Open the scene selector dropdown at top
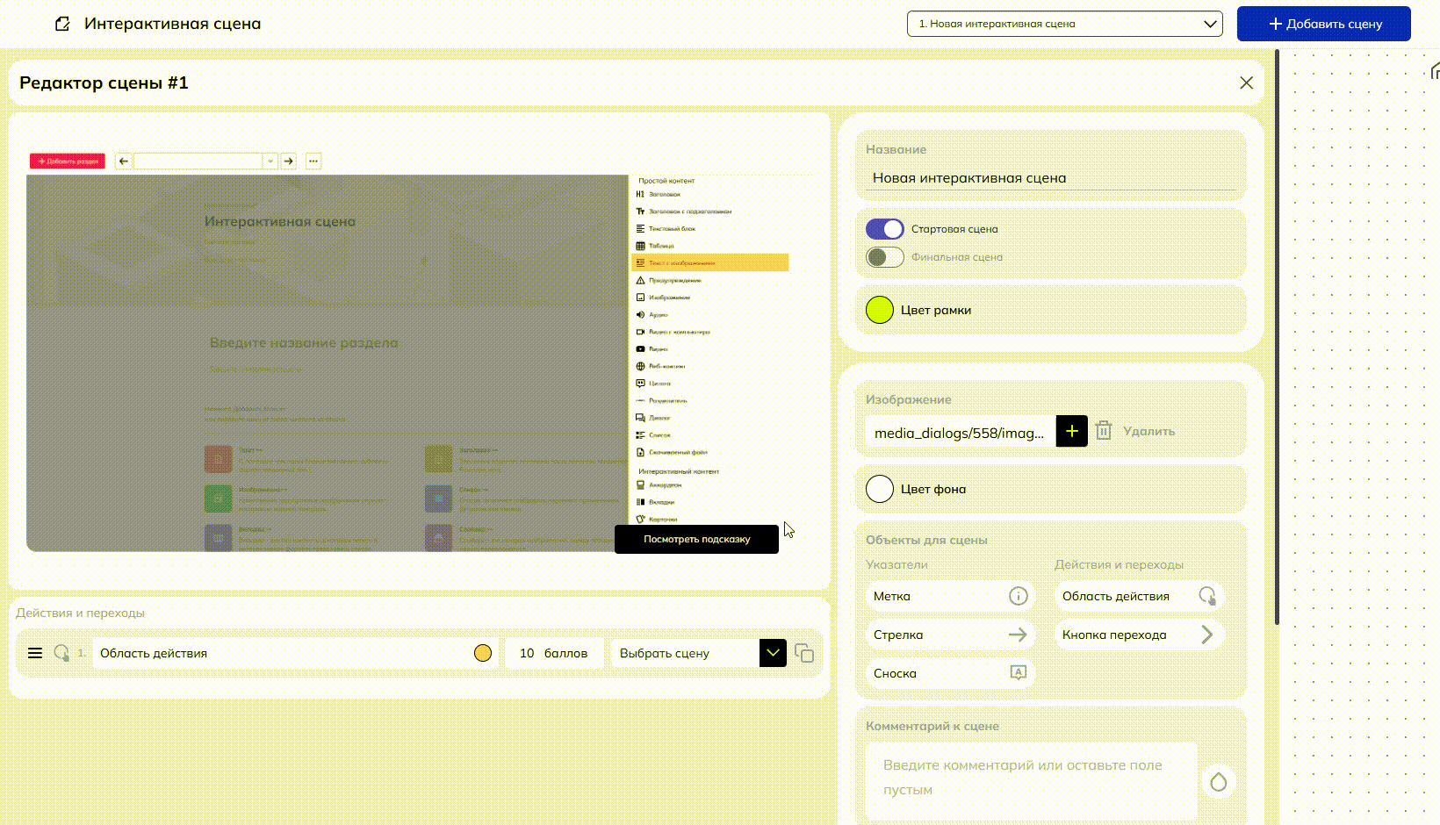 [1064, 24]
